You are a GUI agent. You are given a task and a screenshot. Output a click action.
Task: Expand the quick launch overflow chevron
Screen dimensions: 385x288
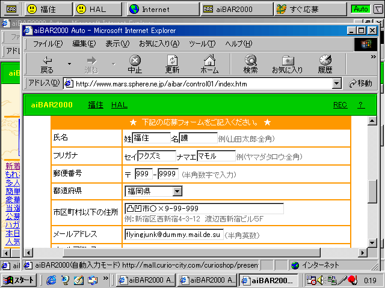pos(106,278)
